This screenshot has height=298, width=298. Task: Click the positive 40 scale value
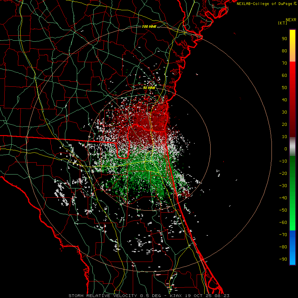coord(284,100)
